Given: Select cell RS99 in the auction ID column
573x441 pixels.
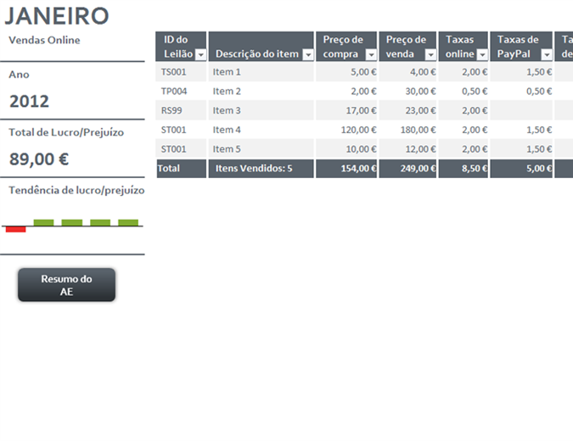Looking at the screenshot, I should tap(181, 110).
